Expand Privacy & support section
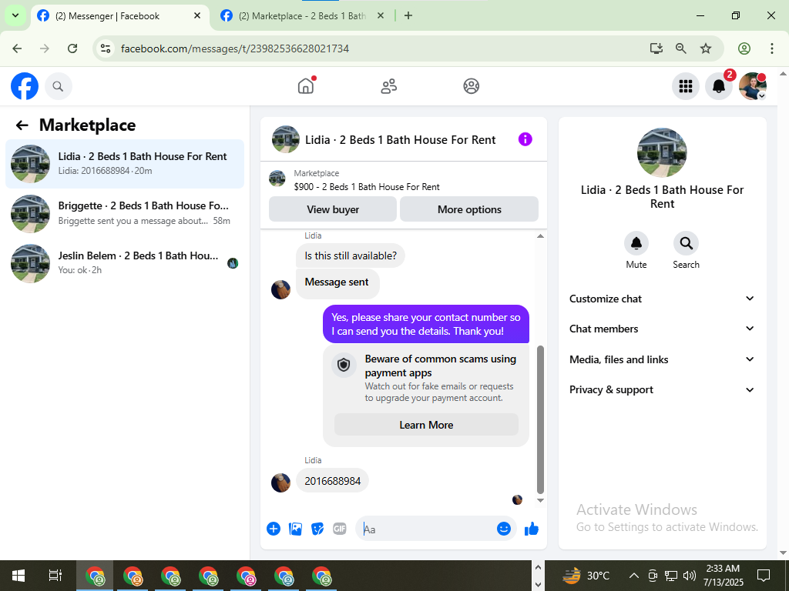 [x=662, y=390]
